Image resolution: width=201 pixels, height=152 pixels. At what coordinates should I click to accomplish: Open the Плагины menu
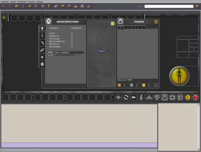31,2
